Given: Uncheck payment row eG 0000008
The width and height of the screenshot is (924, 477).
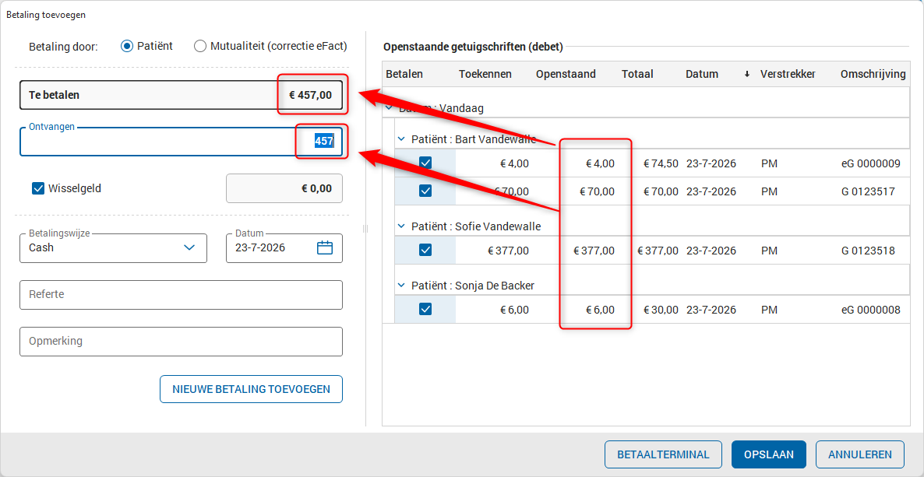Looking at the screenshot, I should [425, 309].
